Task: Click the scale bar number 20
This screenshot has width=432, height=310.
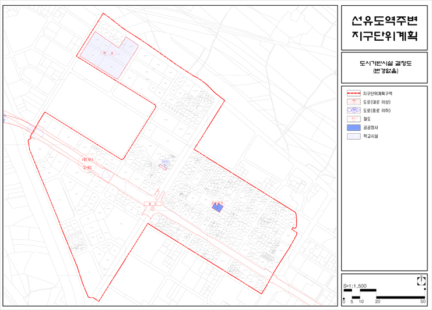Action: [x=377, y=301]
